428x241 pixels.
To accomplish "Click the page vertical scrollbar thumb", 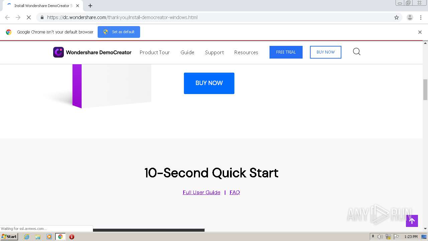I will (425, 89).
